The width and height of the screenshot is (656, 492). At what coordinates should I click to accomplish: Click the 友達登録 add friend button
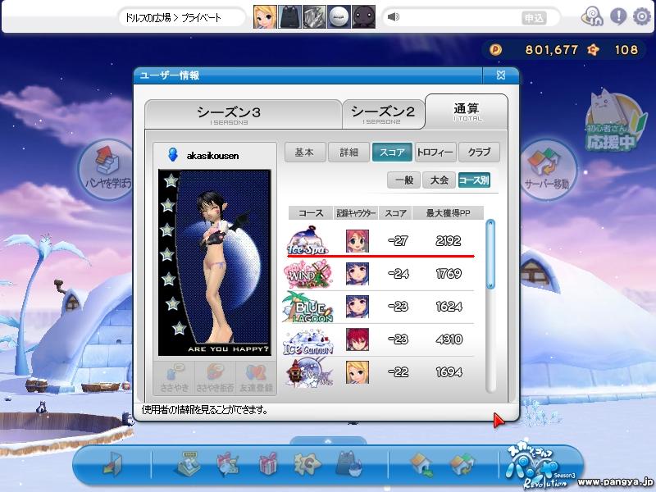click(256, 378)
